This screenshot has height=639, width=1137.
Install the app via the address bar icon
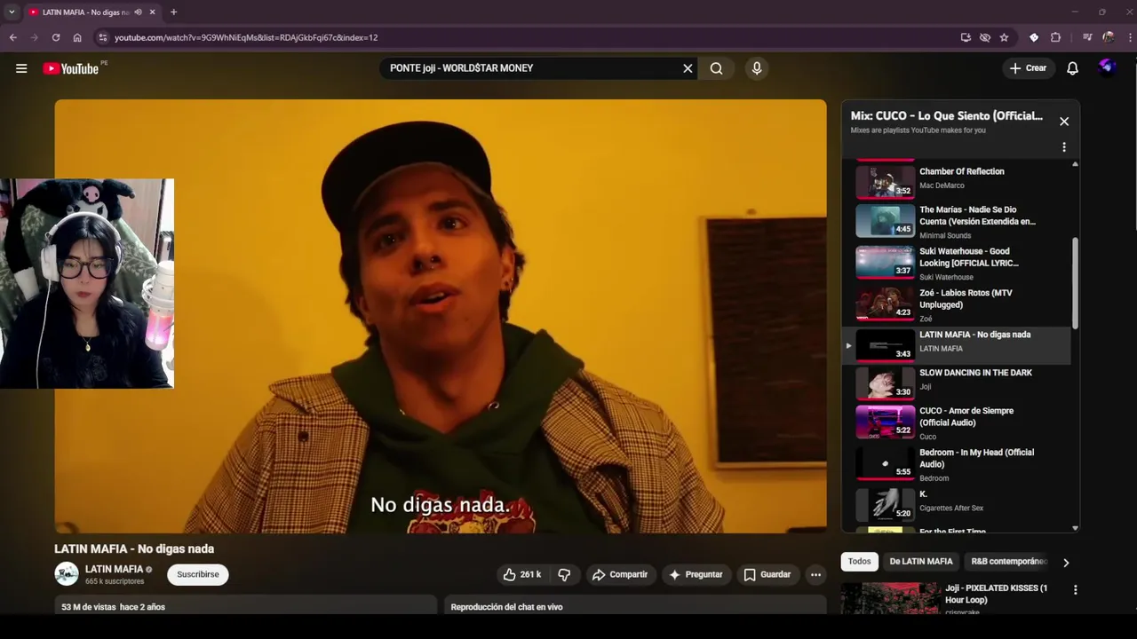[x=966, y=37]
